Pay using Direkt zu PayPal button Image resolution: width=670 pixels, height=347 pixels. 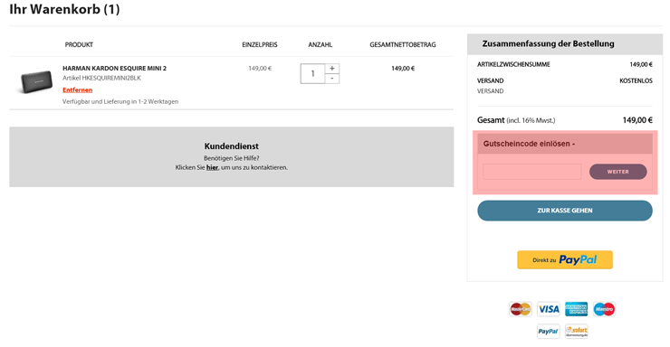pyautogui.click(x=565, y=259)
